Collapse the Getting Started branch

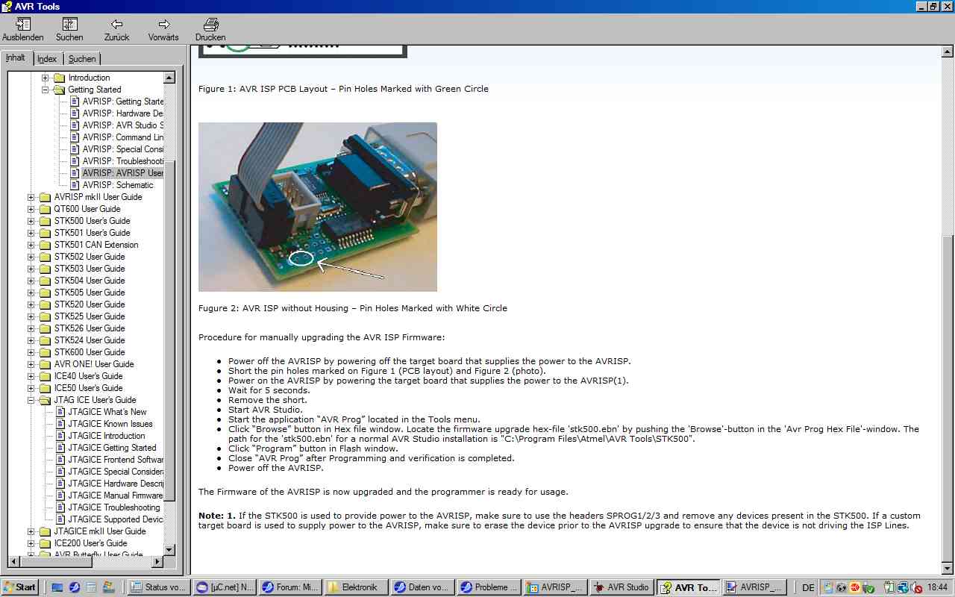[x=46, y=89]
